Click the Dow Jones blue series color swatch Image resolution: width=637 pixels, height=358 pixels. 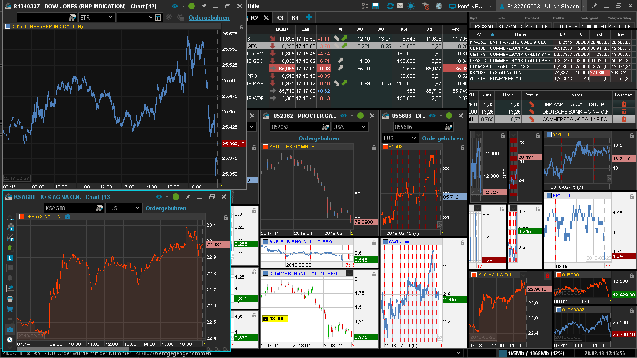7,27
